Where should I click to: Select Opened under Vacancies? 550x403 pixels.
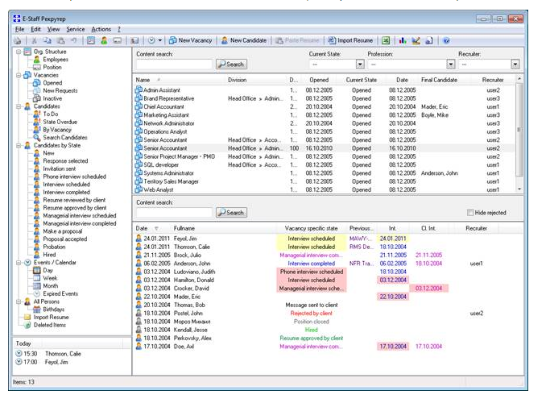point(52,83)
